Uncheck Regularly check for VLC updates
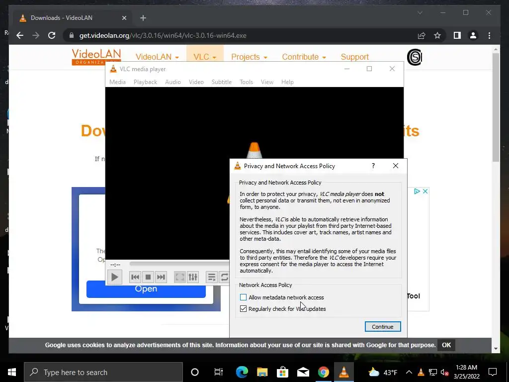Screen dimensions: 509x382 [243, 308]
